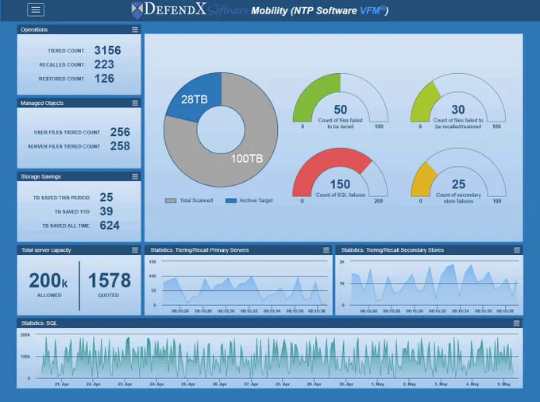Click the DefendX shield logo
Viewport: 540px width, 402px height.
click(137, 10)
